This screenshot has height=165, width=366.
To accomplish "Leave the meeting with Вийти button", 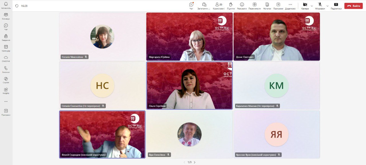I will pyautogui.click(x=353, y=6).
